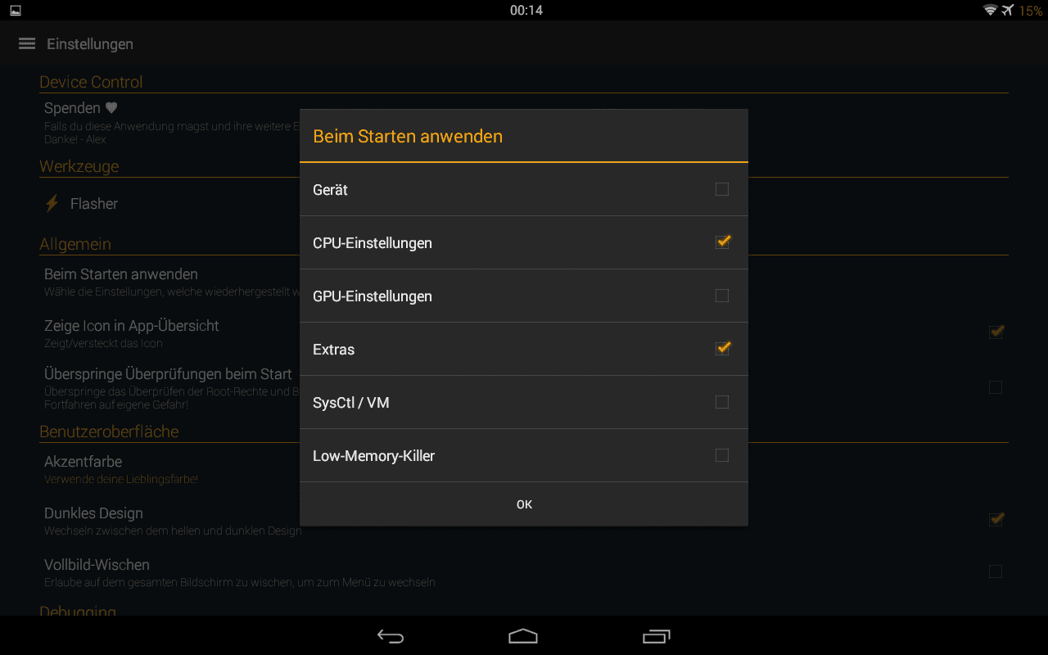Enable the Gerät checkbox

click(721, 189)
